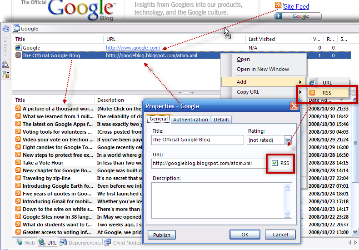Click the sidebar new item grid icon
The width and height of the screenshot is (359, 250).
coord(5,75)
